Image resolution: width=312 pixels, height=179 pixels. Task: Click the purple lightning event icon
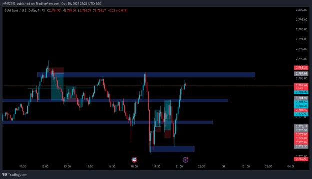[185, 160]
